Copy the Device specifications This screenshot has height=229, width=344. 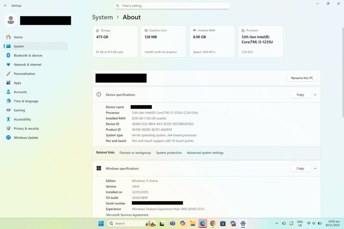point(300,95)
